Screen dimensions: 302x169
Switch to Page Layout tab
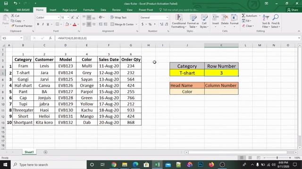[70, 10]
